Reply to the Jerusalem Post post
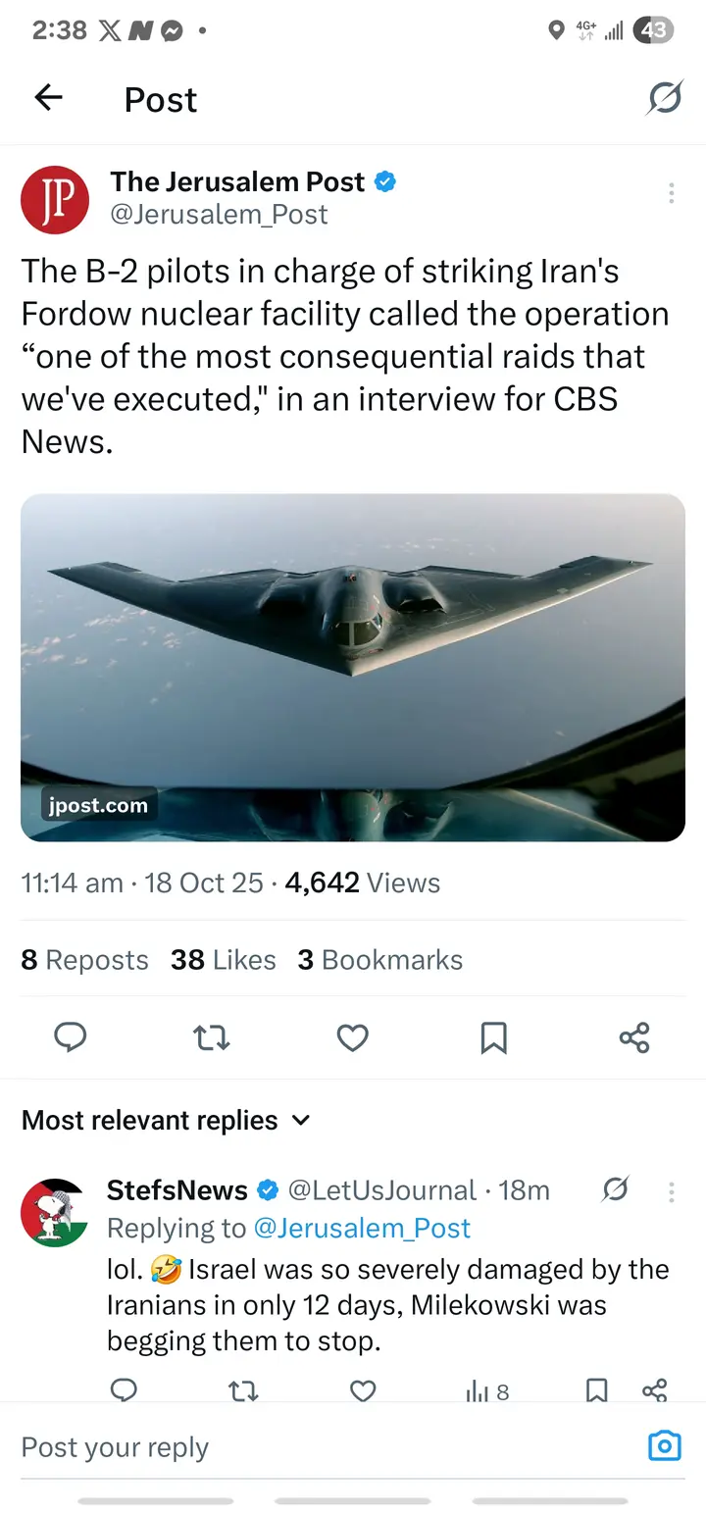 (70, 1037)
